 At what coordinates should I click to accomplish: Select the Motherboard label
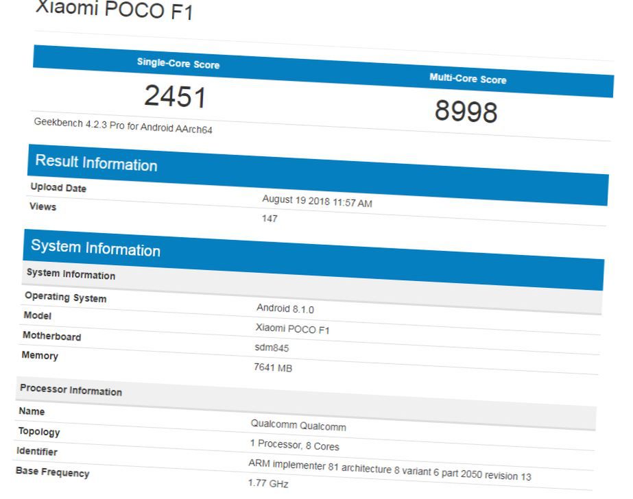(x=51, y=336)
